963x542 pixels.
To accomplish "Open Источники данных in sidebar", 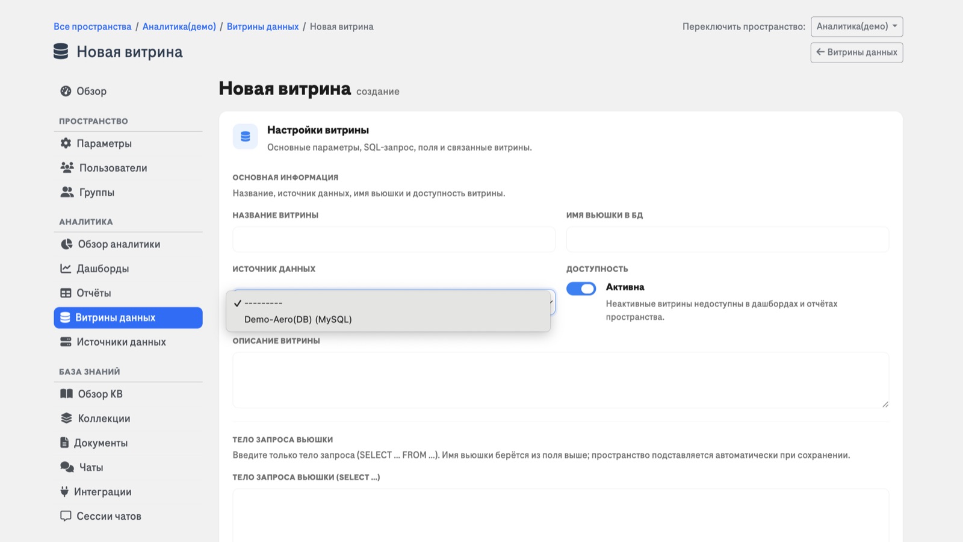I will [x=128, y=341].
